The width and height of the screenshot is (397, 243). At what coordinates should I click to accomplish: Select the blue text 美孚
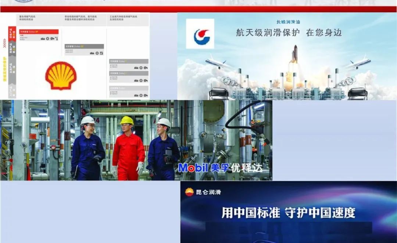coord(219,168)
